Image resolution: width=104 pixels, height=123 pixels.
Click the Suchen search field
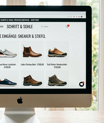click(x=52, y=26)
